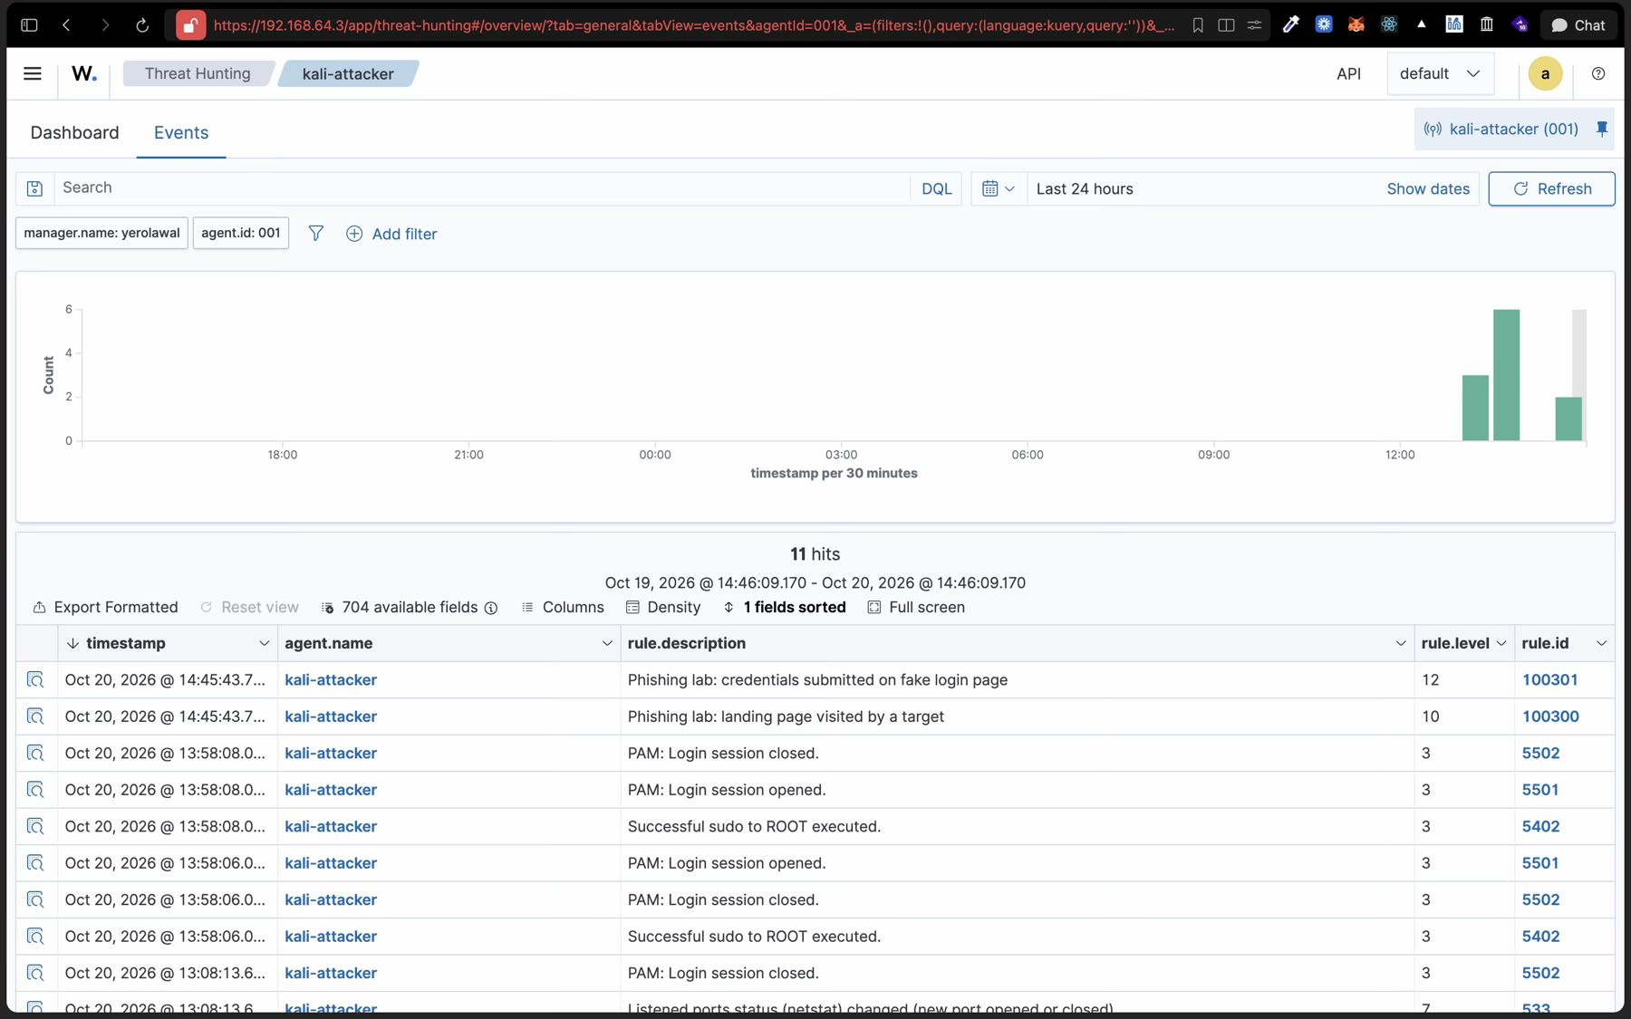Click the Refresh button
The height and width of the screenshot is (1019, 1631).
pos(1551,188)
